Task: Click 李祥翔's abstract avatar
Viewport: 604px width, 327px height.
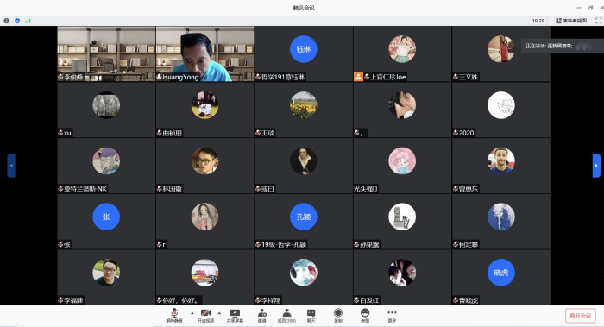Action: (304, 273)
